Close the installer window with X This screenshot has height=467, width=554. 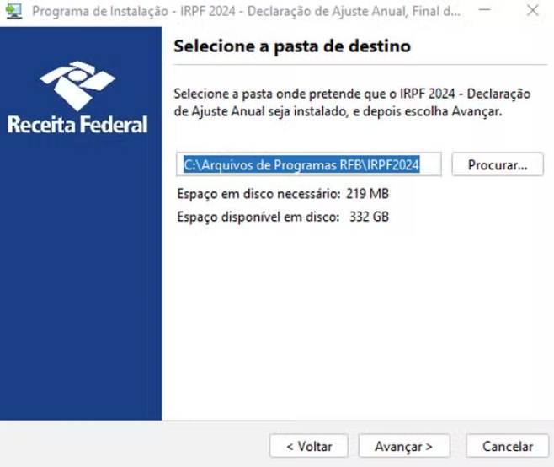coord(534,12)
